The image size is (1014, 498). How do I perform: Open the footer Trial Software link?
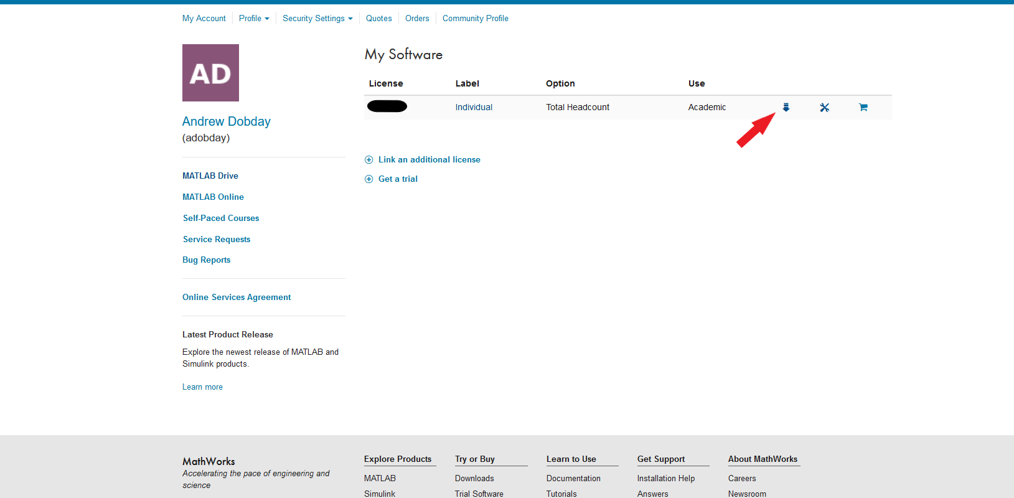click(479, 494)
